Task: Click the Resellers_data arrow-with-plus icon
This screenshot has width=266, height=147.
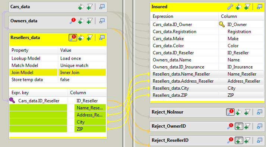Action: (81, 38)
